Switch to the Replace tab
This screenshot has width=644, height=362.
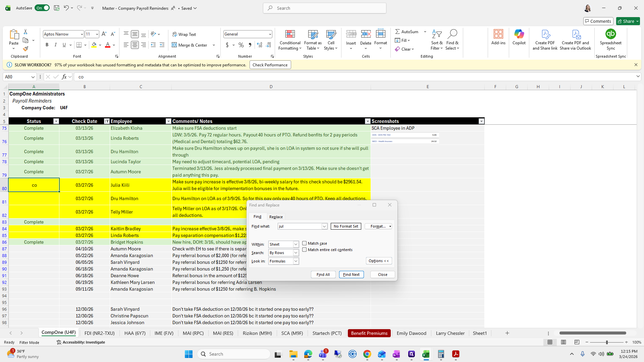pos(276,217)
